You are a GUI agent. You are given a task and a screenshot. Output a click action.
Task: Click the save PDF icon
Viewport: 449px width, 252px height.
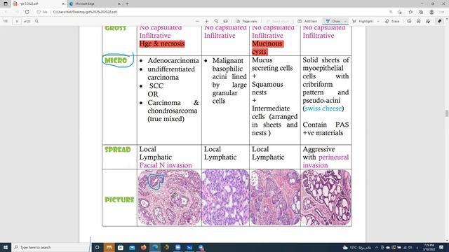[419, 21]
